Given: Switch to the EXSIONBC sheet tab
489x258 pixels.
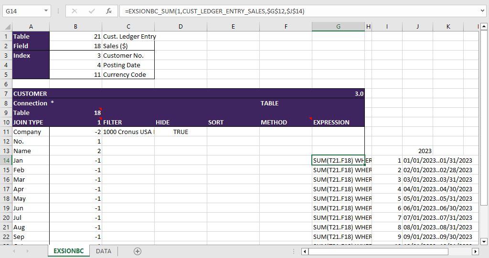Looking at the screenshot, I should [x=69, y=251].
